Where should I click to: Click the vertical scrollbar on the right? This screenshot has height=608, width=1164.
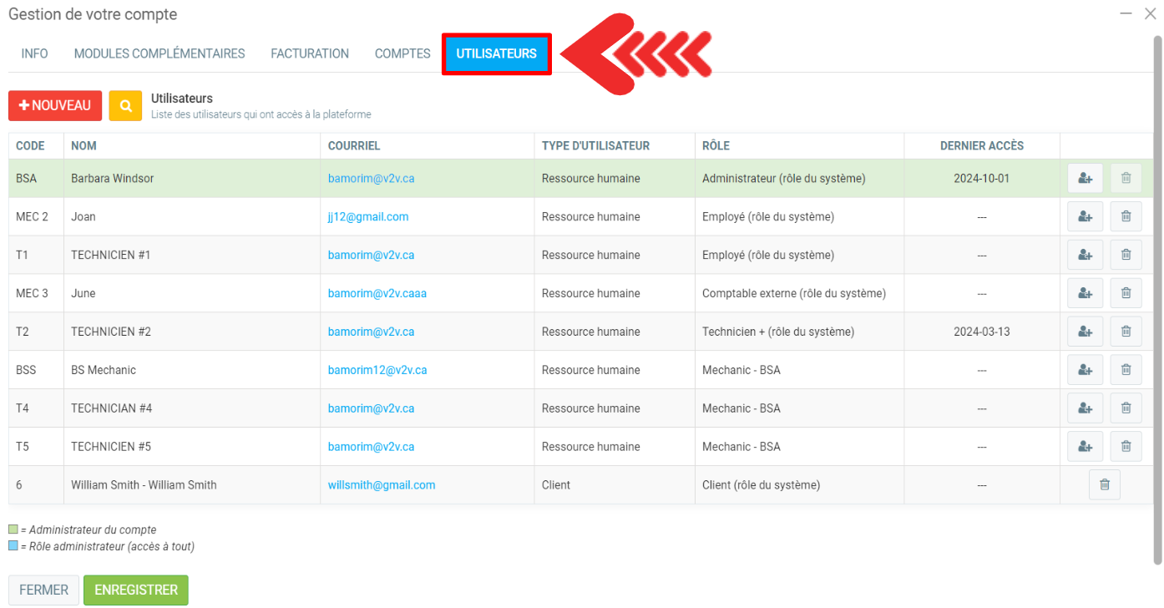[x=1156, y=301]
